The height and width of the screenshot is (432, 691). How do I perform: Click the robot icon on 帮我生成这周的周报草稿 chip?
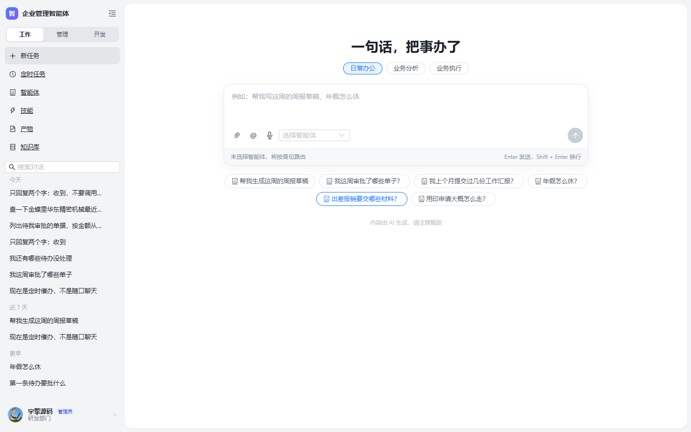(x=235, y=181)
